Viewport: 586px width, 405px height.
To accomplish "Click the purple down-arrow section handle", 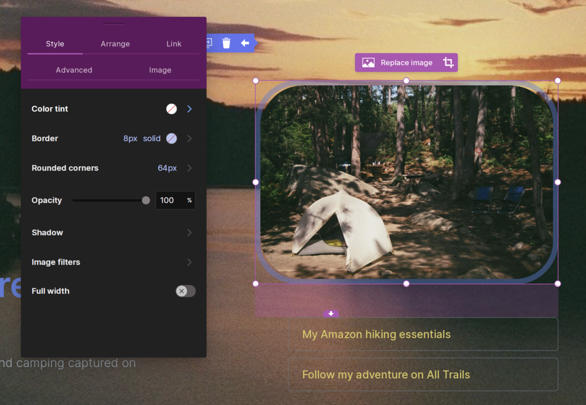I will (331, 314).
